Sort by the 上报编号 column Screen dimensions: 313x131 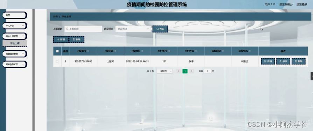pyautogui.click(x=88, y=51)
